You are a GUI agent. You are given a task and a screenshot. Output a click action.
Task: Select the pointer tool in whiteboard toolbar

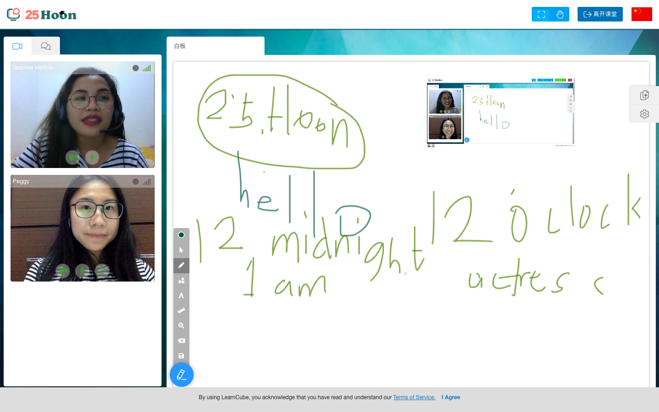click(181, 250)
